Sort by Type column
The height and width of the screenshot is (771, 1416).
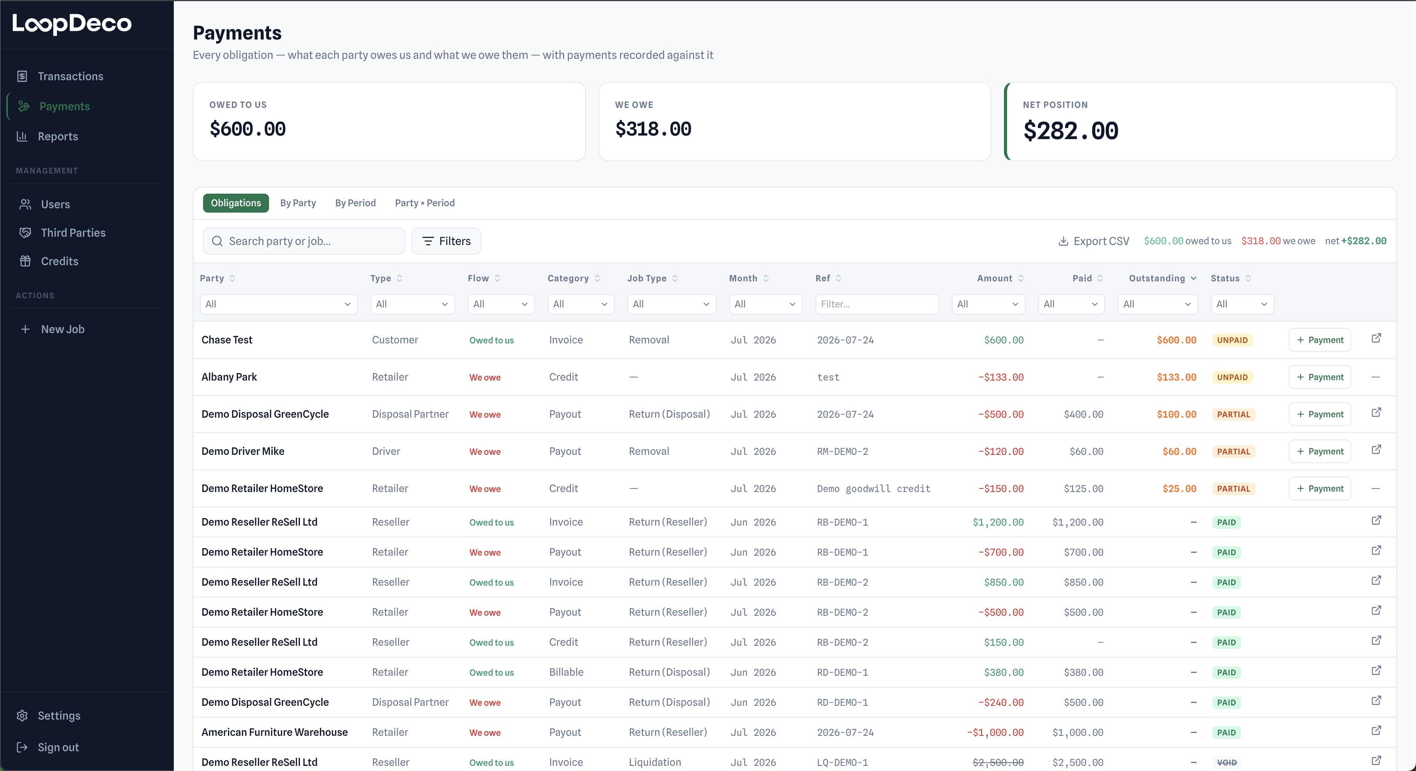[x=386, y=278]
